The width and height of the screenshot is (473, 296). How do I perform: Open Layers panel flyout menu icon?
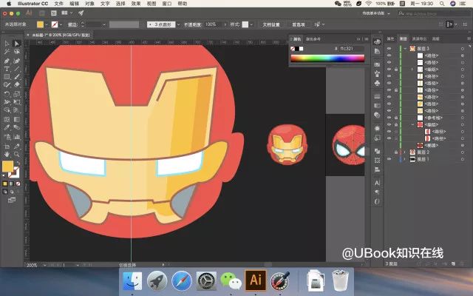coord(469,38)
